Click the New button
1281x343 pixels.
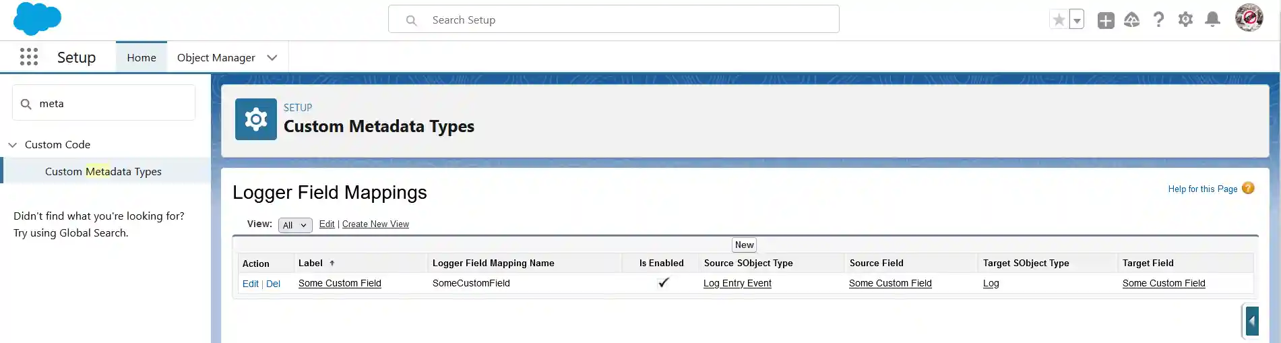[745, 245]
